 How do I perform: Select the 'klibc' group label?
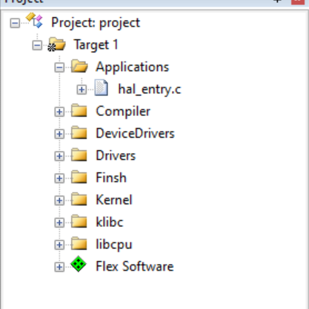point(110,222)
